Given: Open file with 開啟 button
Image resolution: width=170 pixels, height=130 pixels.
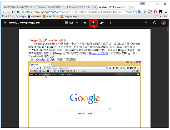Looking at the screenshot, I should click(x=69, y=23).
